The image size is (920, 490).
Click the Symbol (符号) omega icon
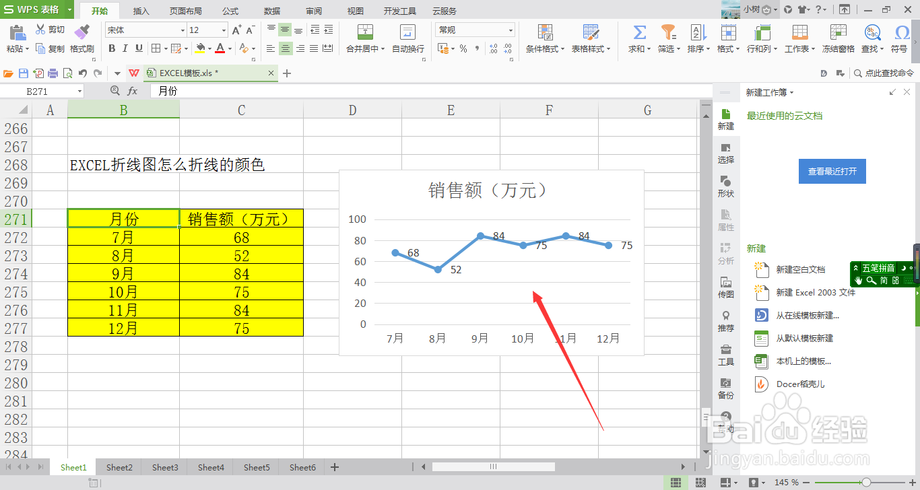pos(902,32)
